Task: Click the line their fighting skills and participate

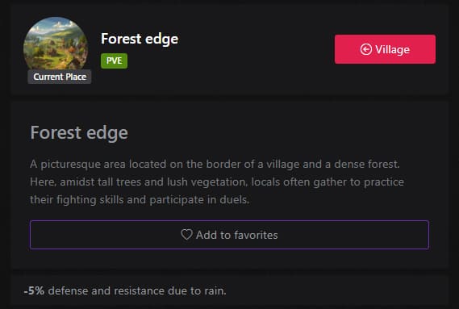Action: point(140,200)
